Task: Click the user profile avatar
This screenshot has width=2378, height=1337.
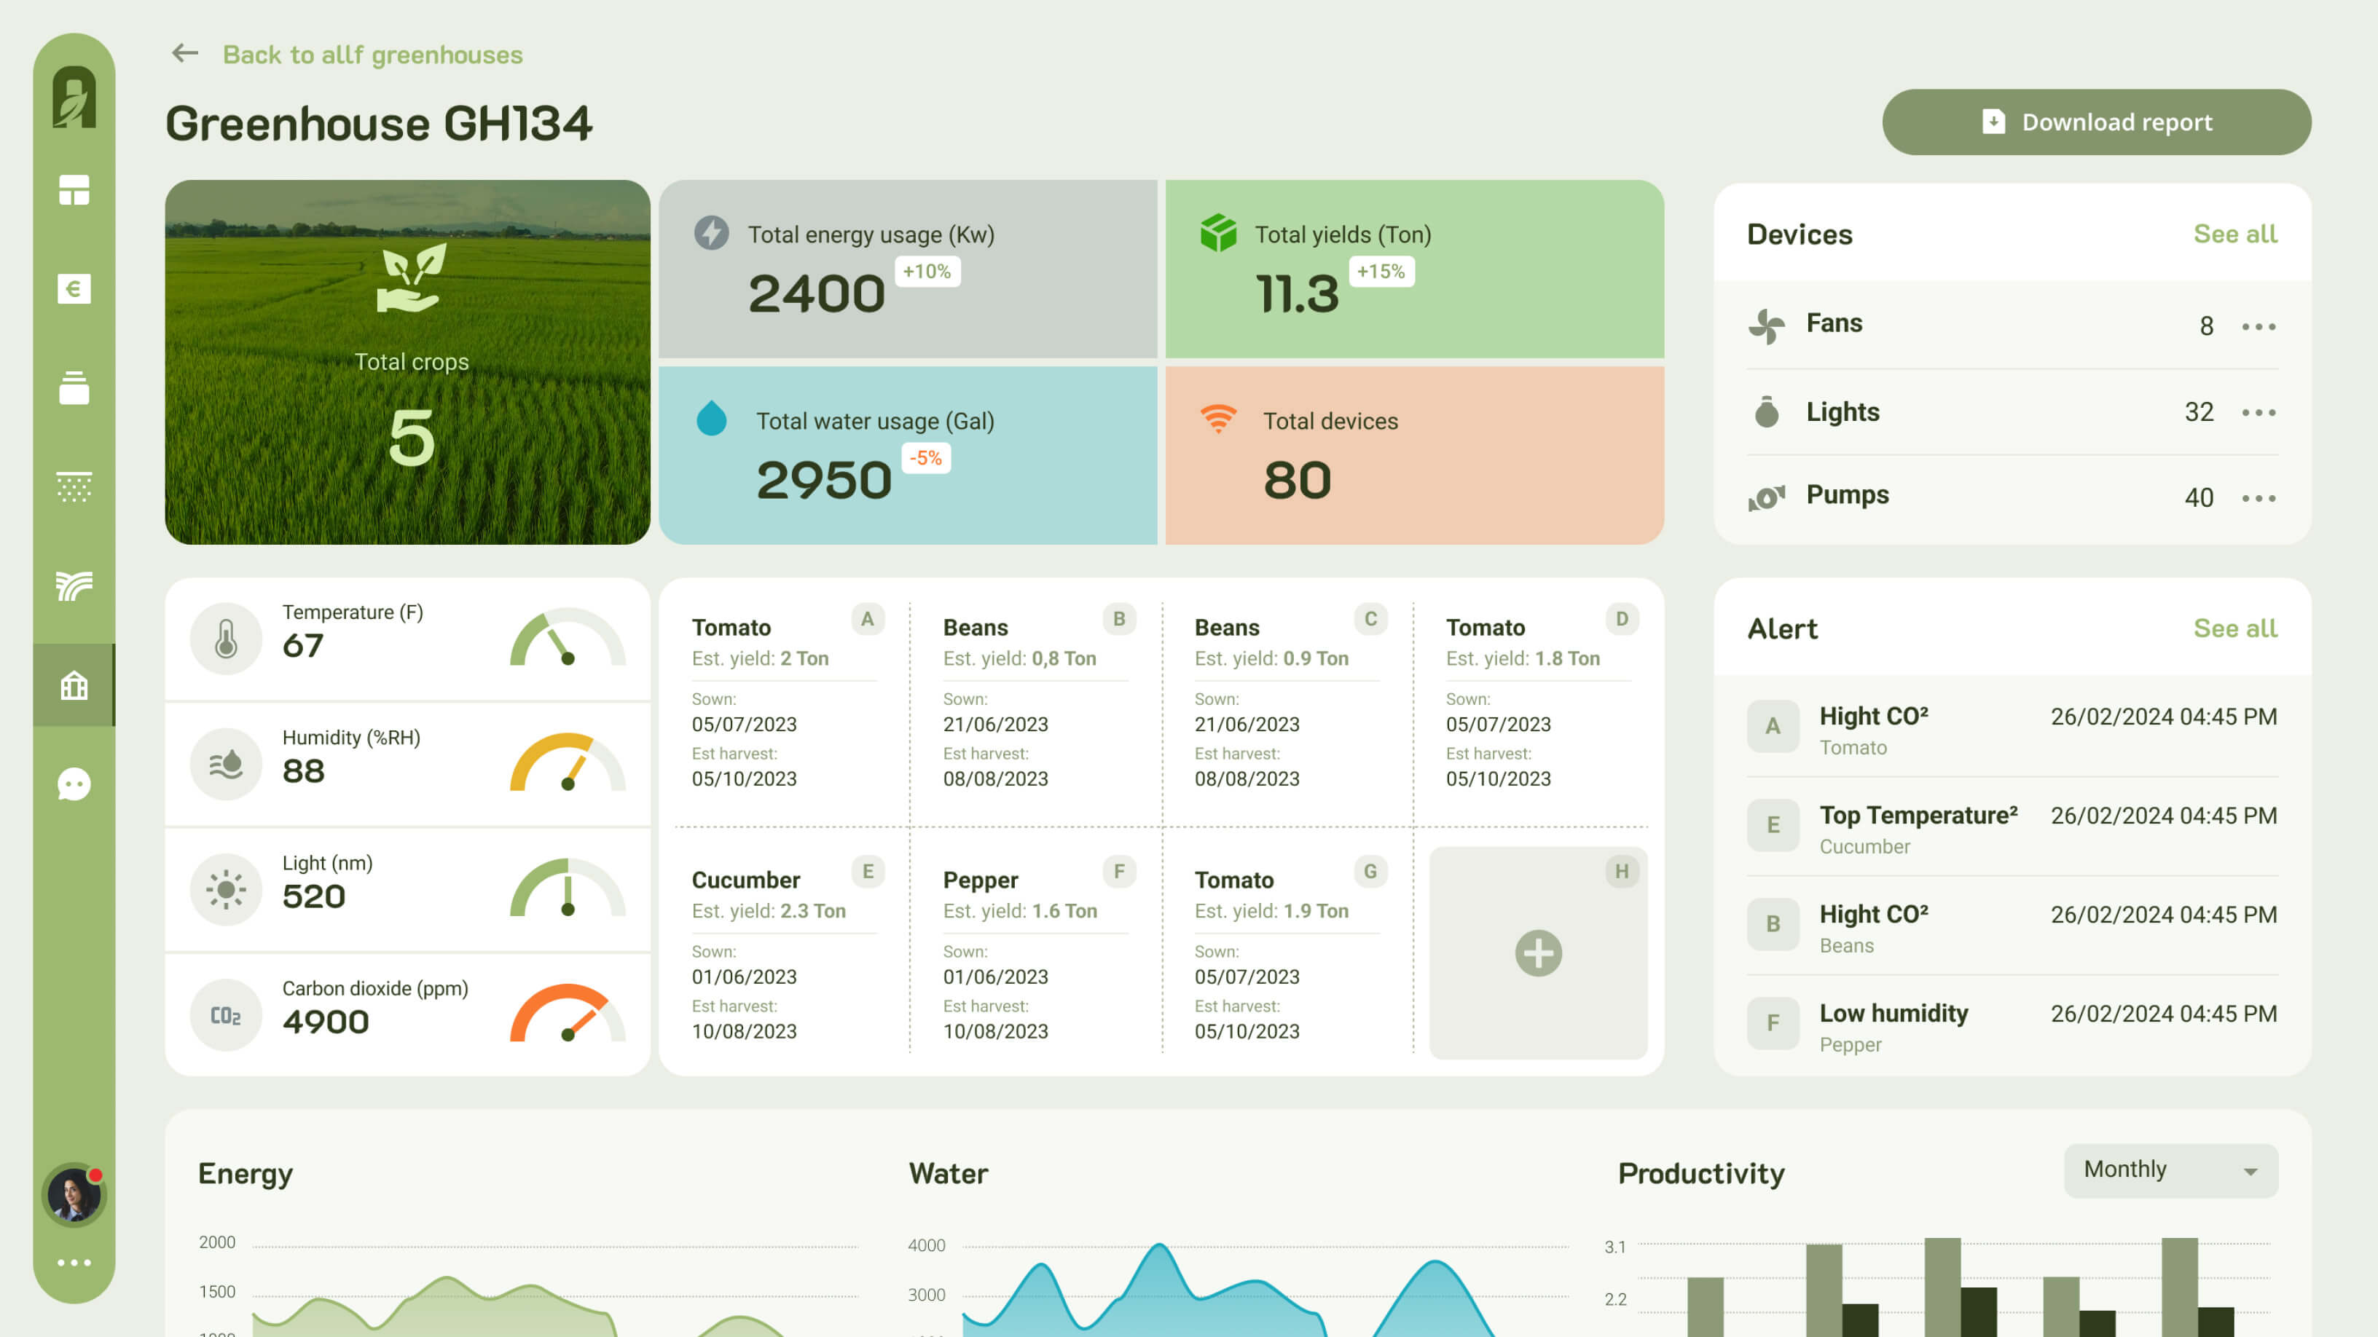Action: (x=74, y=1195)
